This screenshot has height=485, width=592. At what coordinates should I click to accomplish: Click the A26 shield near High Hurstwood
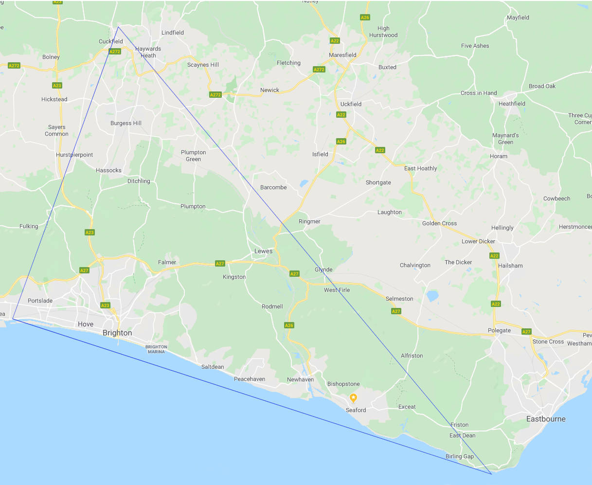point(365,18)
